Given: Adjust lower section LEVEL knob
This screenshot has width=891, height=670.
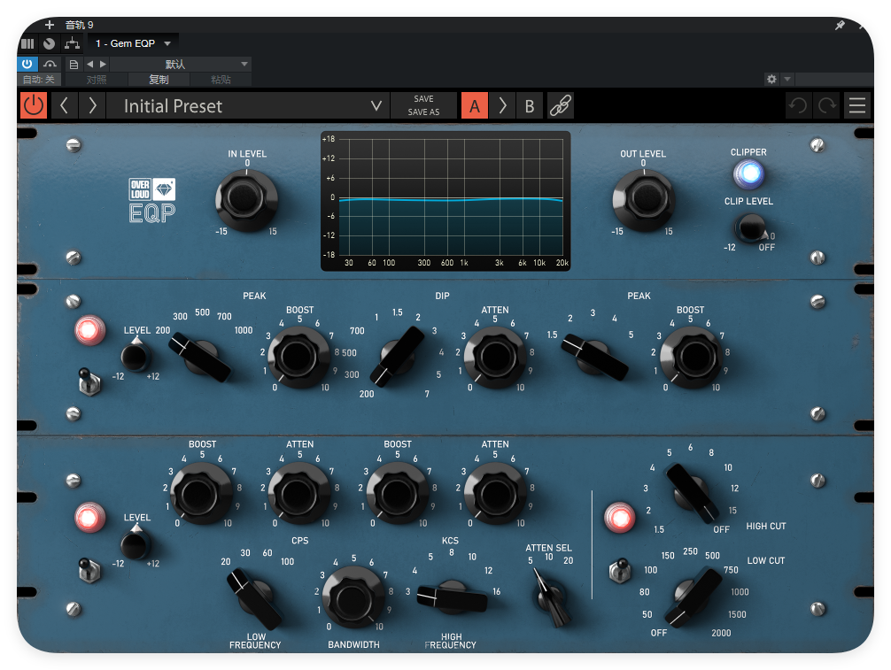Looking at the screenshot, I should click(x=136, y=545).
